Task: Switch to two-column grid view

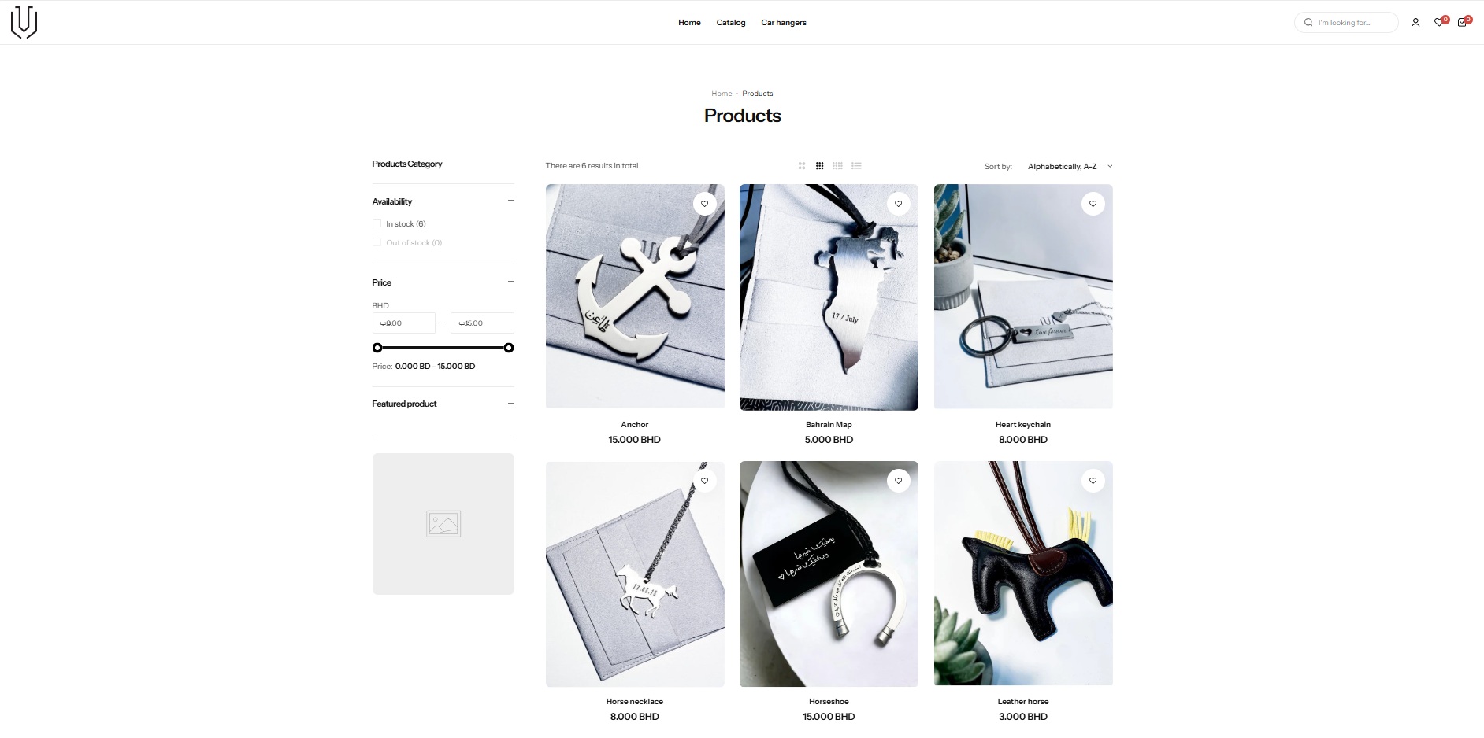Action: coord(802,166)
